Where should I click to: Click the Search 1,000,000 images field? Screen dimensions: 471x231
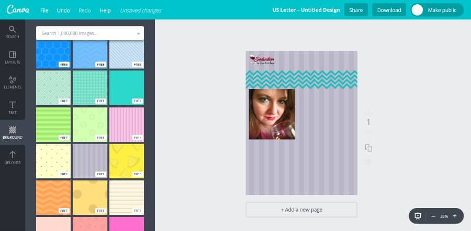pyautogui.click(x=90, y=33)
